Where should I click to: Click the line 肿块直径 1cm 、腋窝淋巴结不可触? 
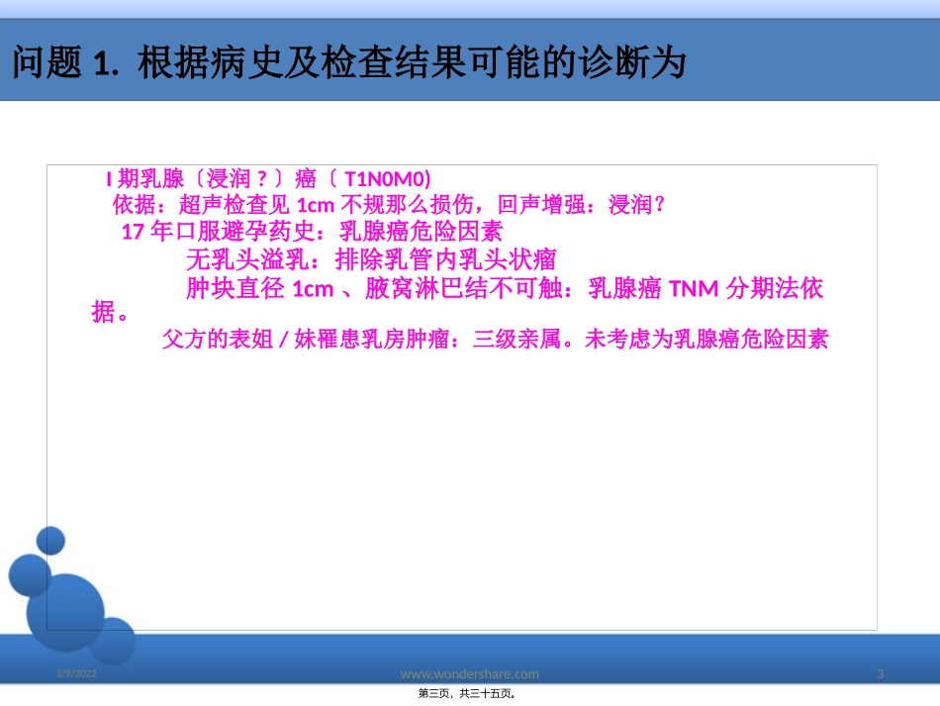pos(505,288)
